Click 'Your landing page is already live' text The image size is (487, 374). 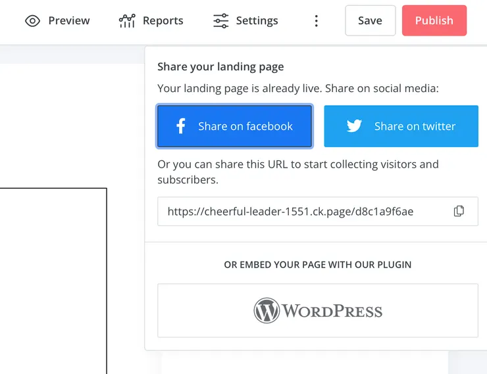[240, 88]
